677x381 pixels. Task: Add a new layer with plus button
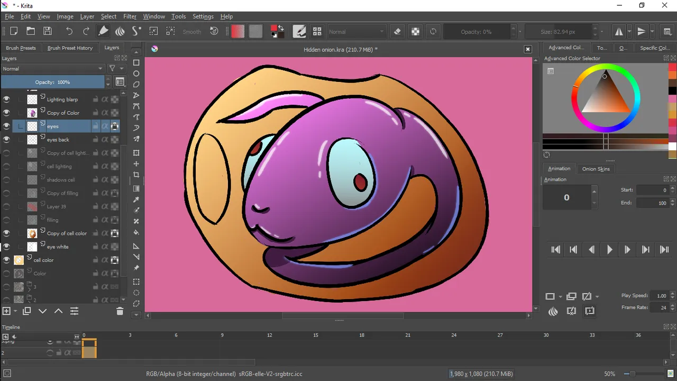(7, 311)
